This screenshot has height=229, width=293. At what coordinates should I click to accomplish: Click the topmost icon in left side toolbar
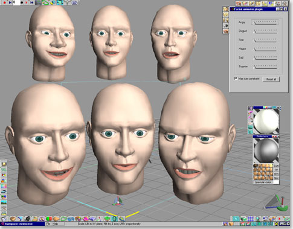[4, 164]
